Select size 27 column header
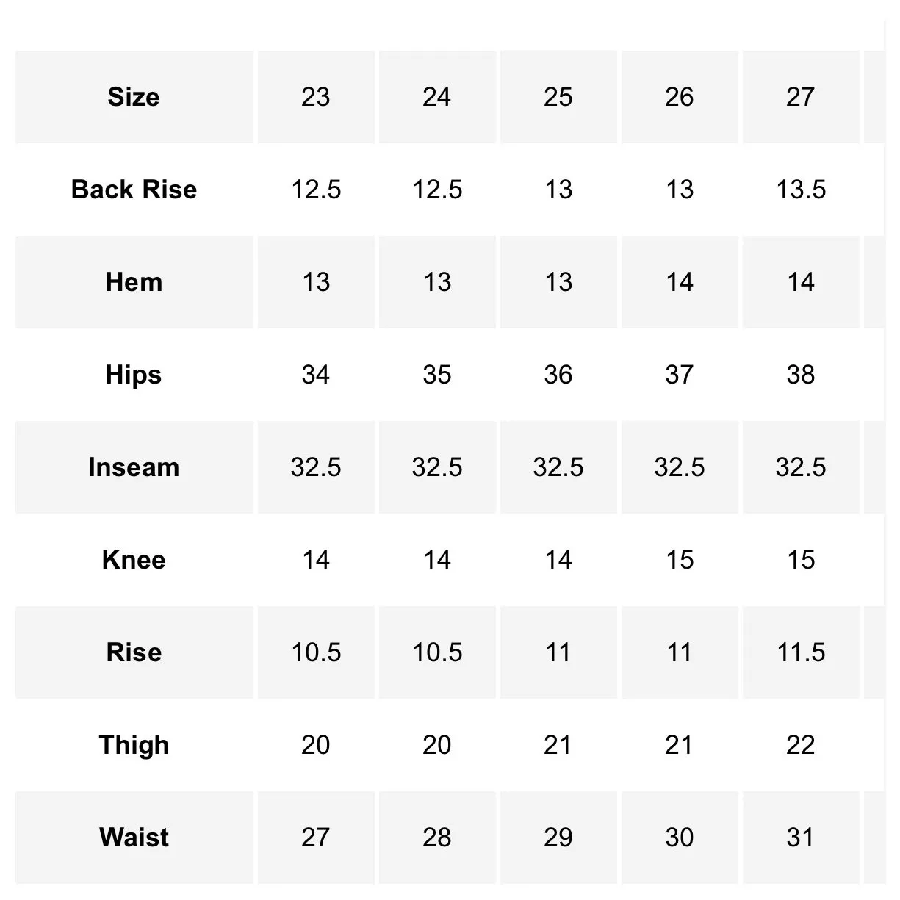The image size is (900, 900). click(x=801, y=97)
